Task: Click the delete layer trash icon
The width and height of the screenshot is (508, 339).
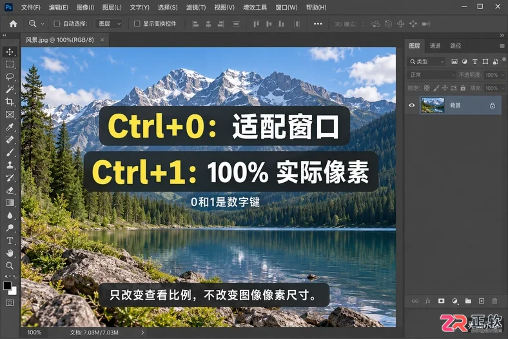Action: 494,301
